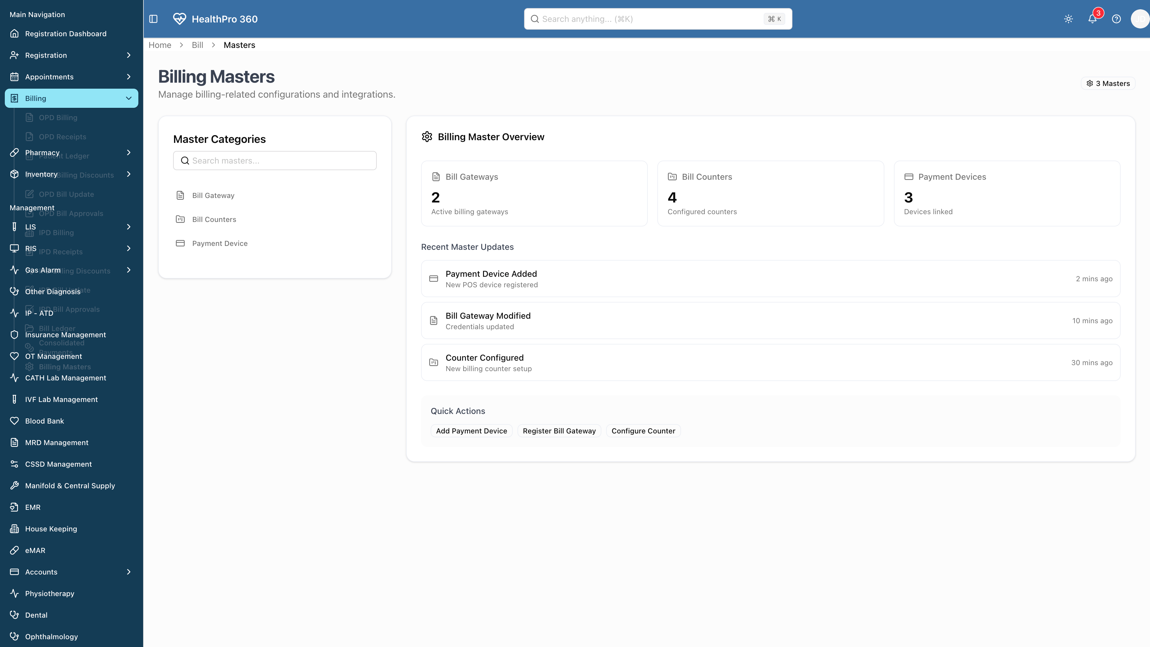Viewport: 1150px width, 647px height.
Task: Click the HealthPro 360 heart logo
Action: click(x=179, y=19)
